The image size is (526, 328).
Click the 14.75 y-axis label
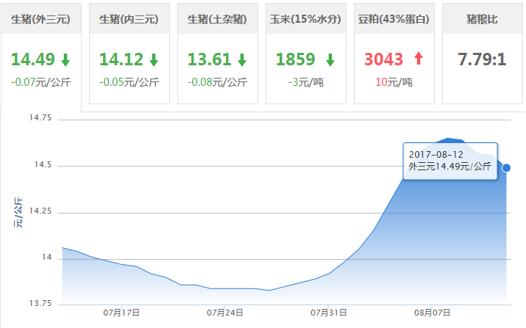tap(41, 118)
